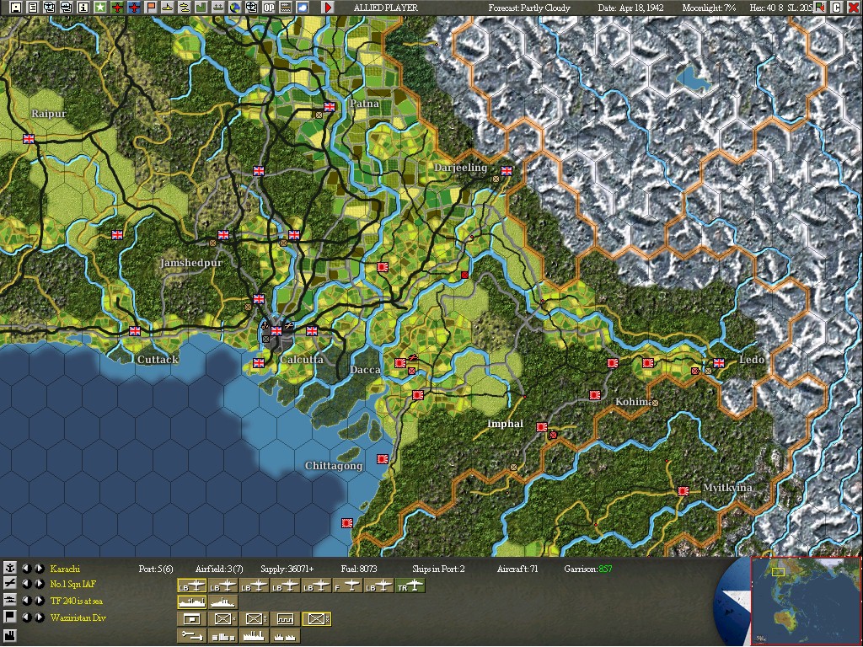Click 'Date: Apr 18, 1942' in top bar

630,8
